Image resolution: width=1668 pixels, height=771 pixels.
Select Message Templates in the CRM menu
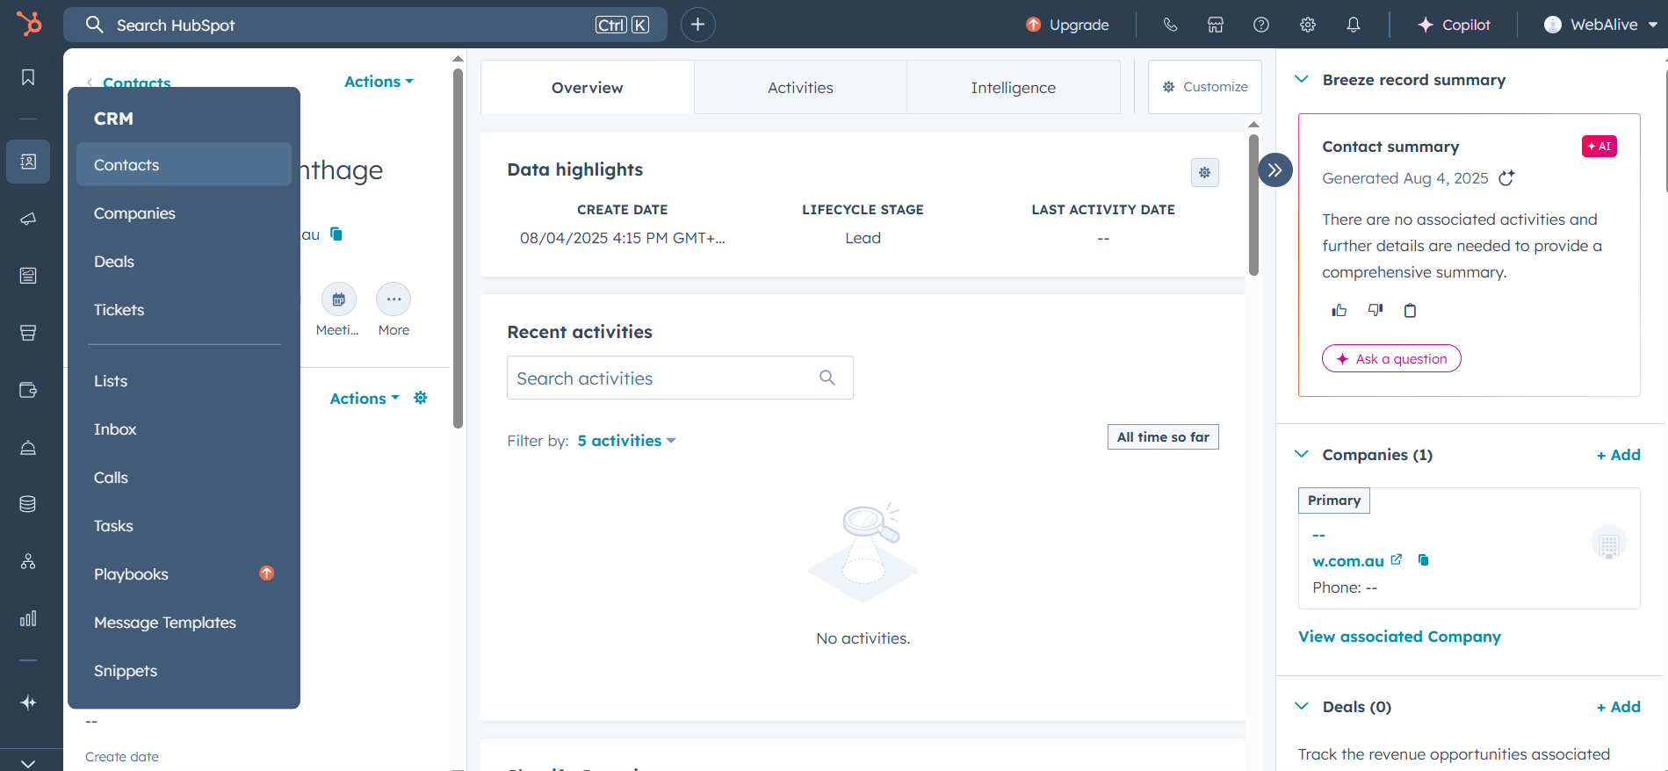point(184,623)
